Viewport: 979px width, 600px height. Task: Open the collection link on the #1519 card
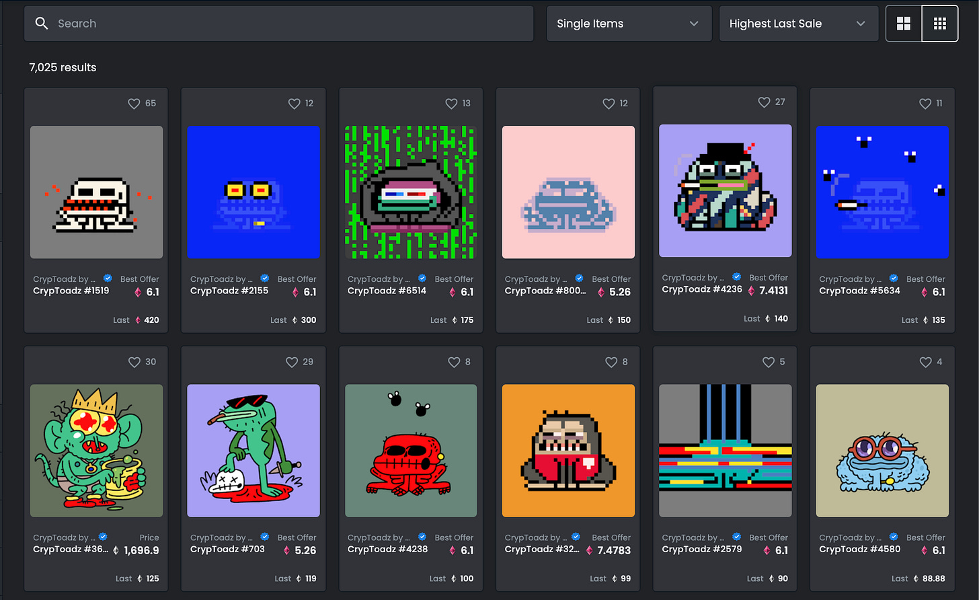pyautogui.click(x=64, y=279)
